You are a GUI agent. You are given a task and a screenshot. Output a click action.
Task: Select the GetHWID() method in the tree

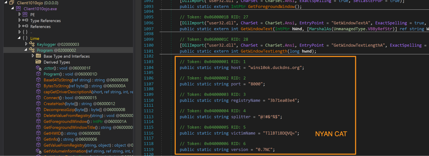(52, 133)
